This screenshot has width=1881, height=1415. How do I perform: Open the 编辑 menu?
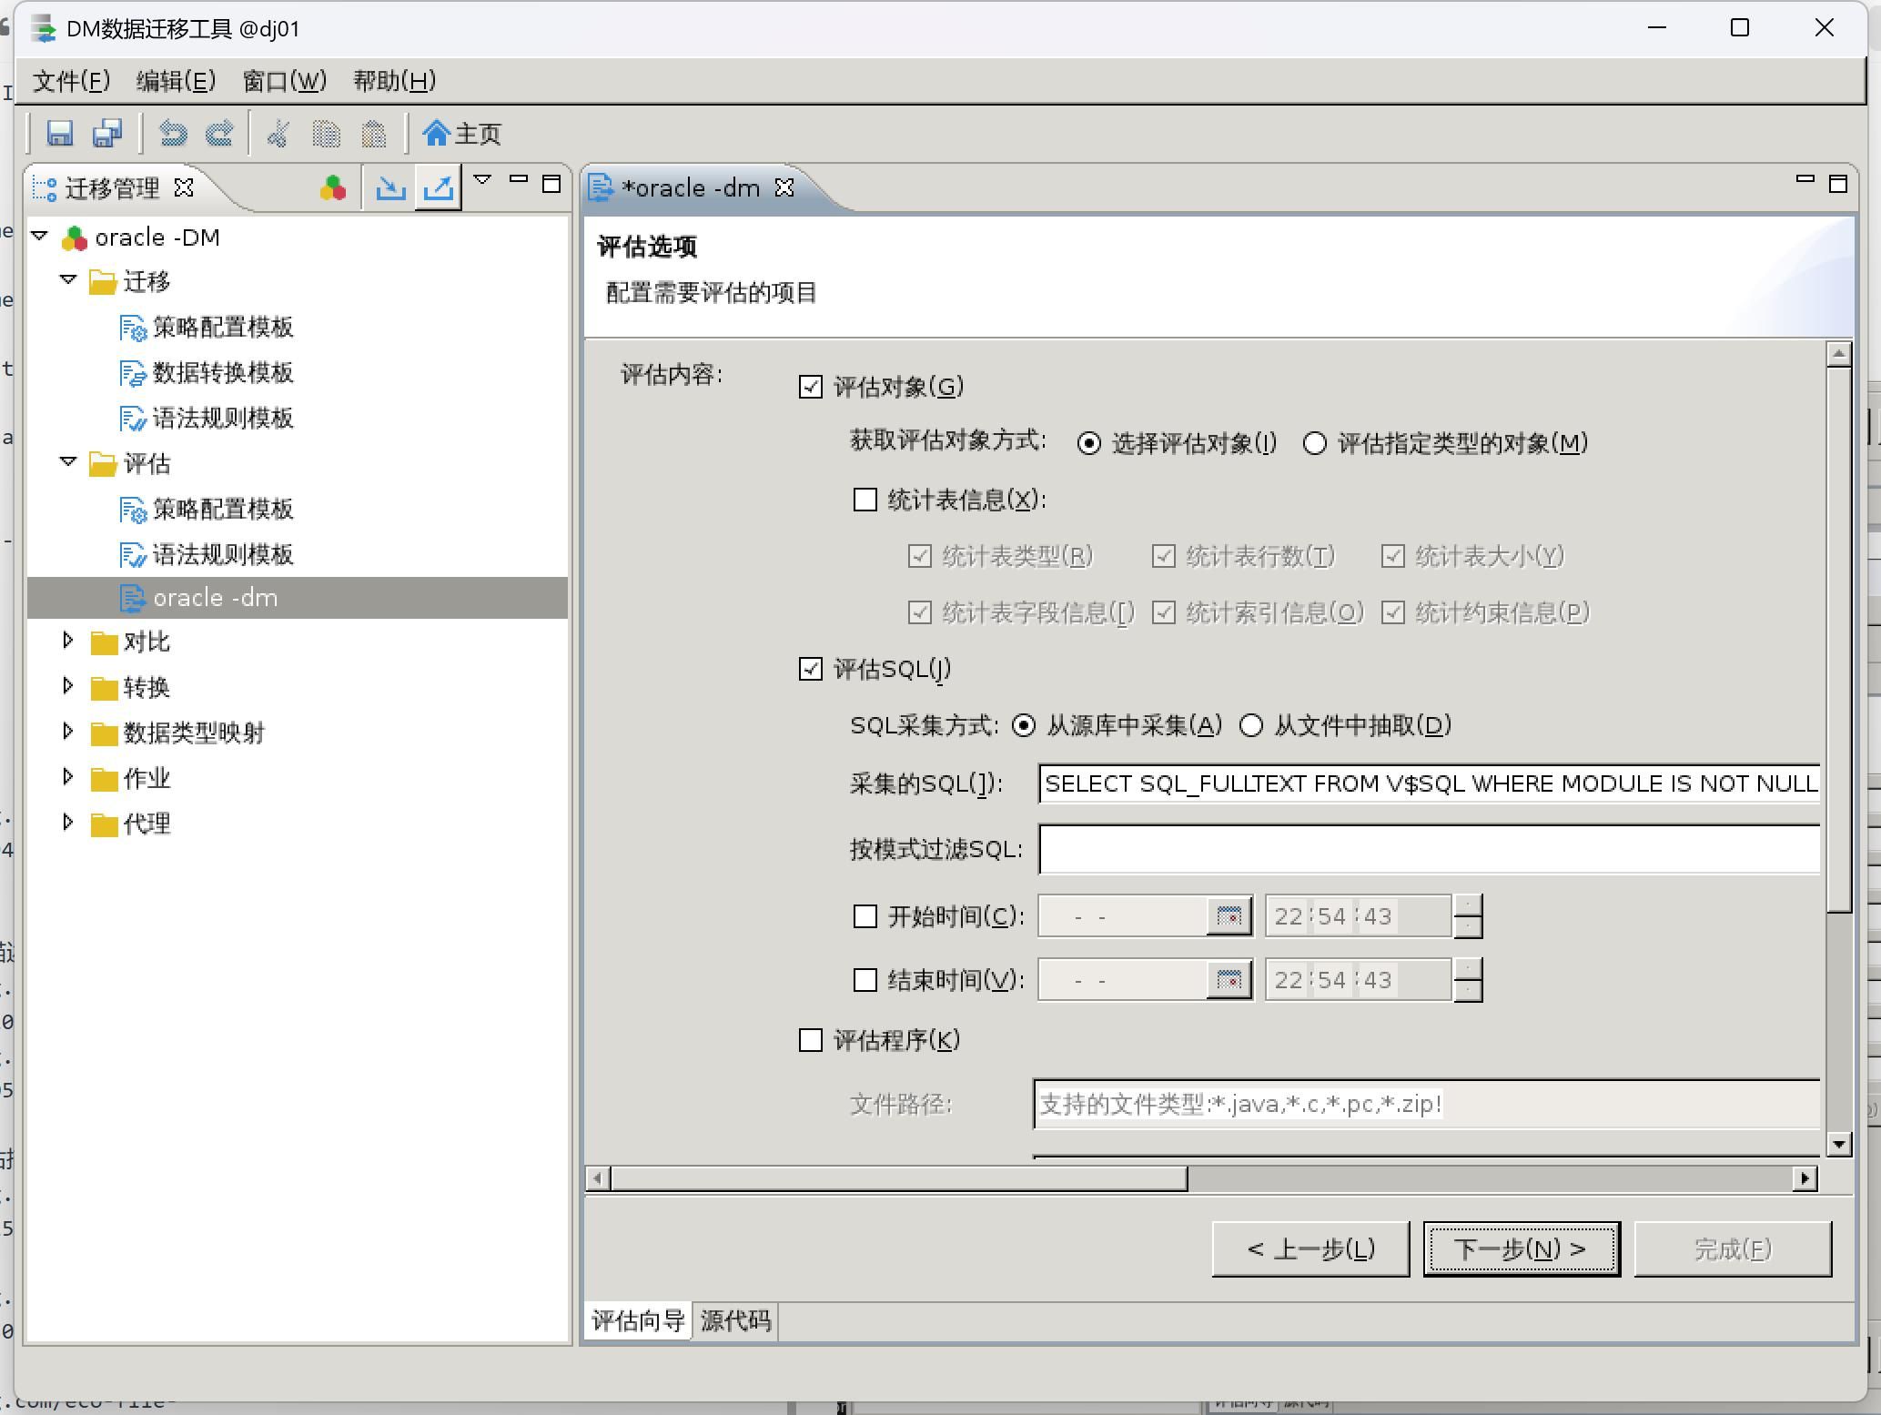[x=176, y=81]
